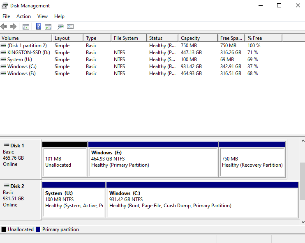Click the Properties checklist toolbar icon
This screenshot has height=243, width=305.
[70, 26]
